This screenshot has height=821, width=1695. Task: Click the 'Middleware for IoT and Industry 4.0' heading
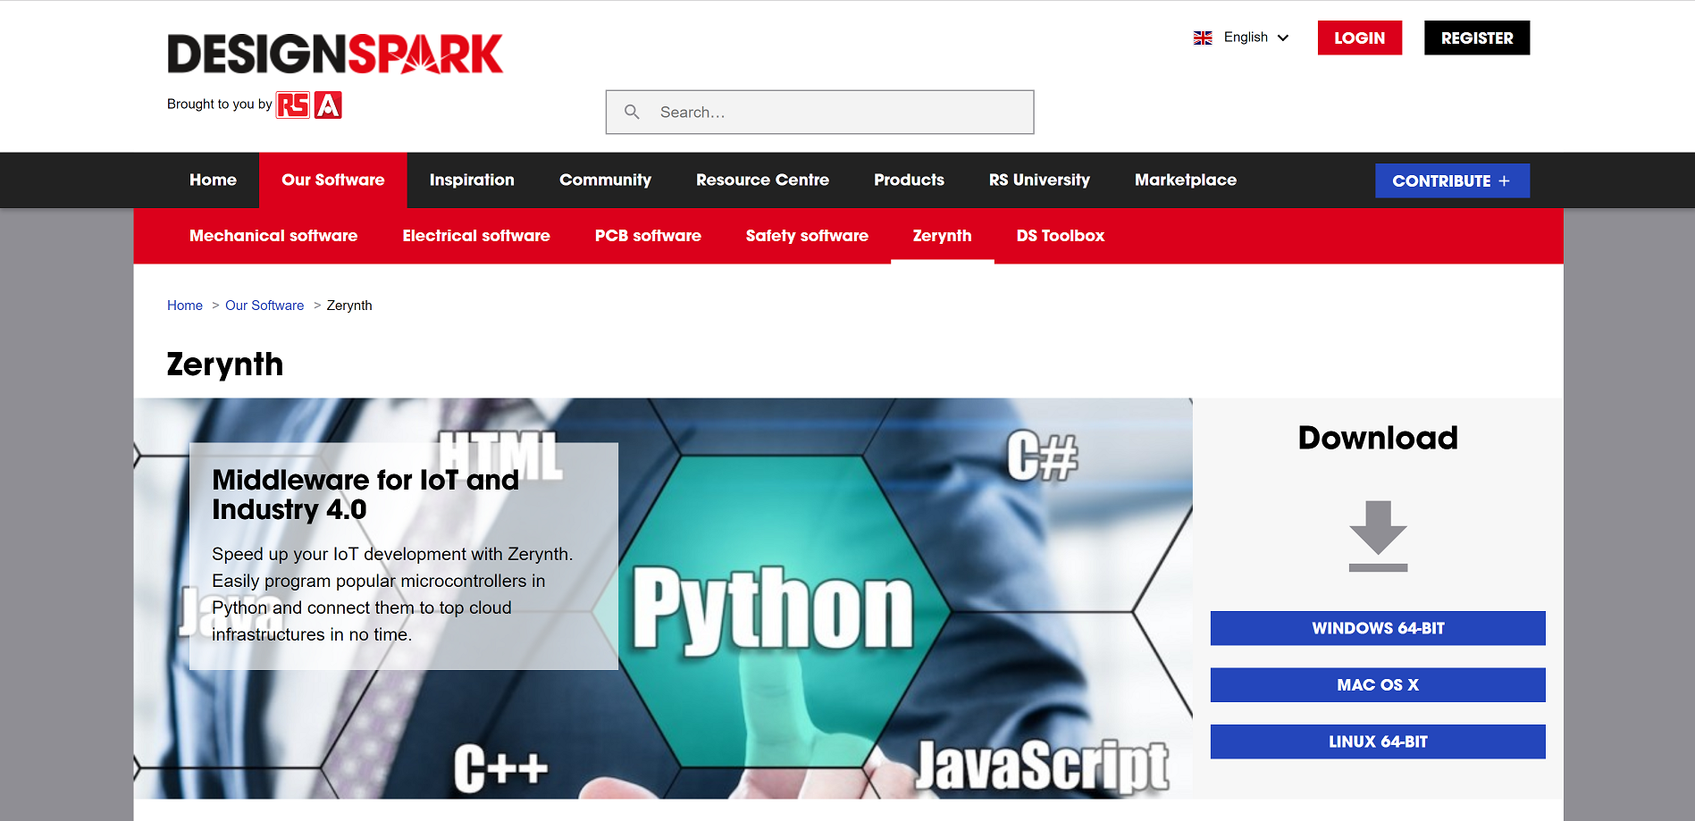(365, 495)
